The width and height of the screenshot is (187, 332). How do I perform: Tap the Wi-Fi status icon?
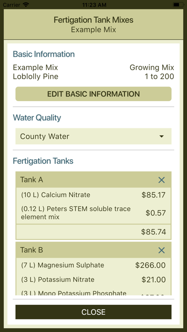pos(26,4)
